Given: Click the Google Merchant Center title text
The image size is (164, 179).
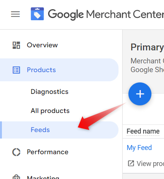Looking at the screenshot, I should (x=106, y=15).
